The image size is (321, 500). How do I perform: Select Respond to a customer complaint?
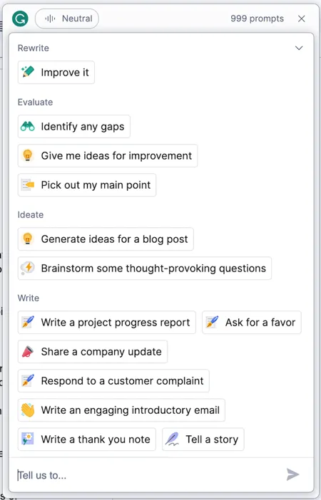click(x=113, y=381)
